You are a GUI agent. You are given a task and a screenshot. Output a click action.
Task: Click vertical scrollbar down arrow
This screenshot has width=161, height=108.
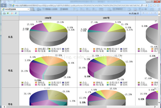click(159, 102)
